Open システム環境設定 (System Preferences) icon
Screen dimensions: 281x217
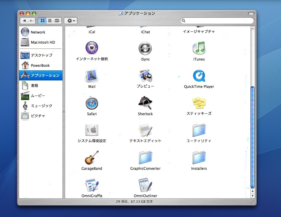point(92,130)
